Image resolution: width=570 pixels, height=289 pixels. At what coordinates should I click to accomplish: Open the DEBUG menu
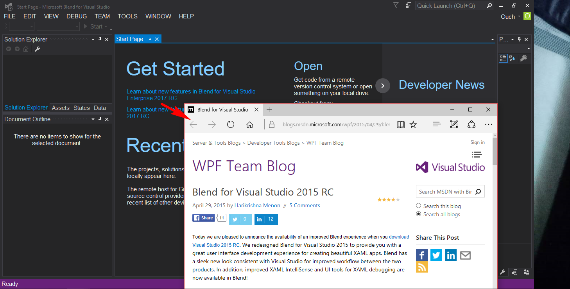coord(77,16)
